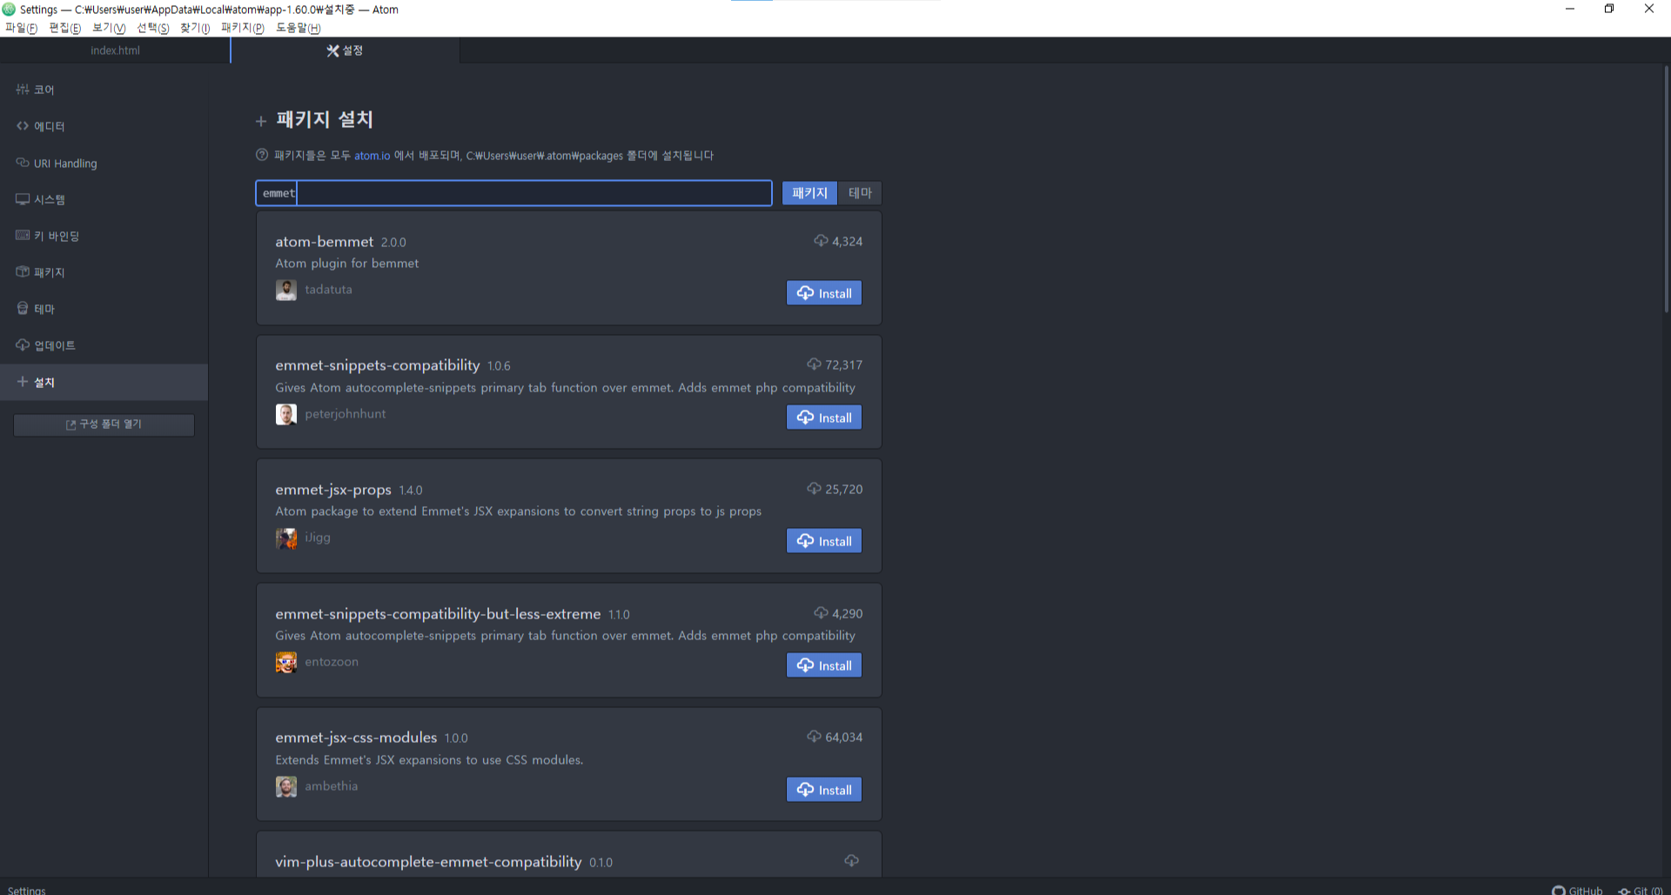Viewport: 1671px width, 895px height.
Task: Open emmet-jsx-css-modules package title
Action: pos(356,738)
